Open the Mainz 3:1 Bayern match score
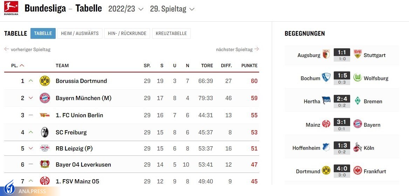 pyautogui.click(x=342, y=122)
